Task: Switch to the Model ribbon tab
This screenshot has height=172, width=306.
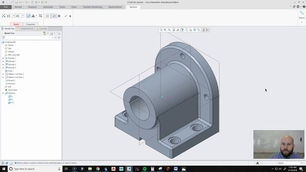Action: [x=18, y=7]
